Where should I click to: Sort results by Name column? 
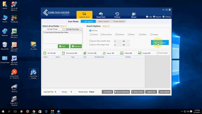[x=57, y=57]
